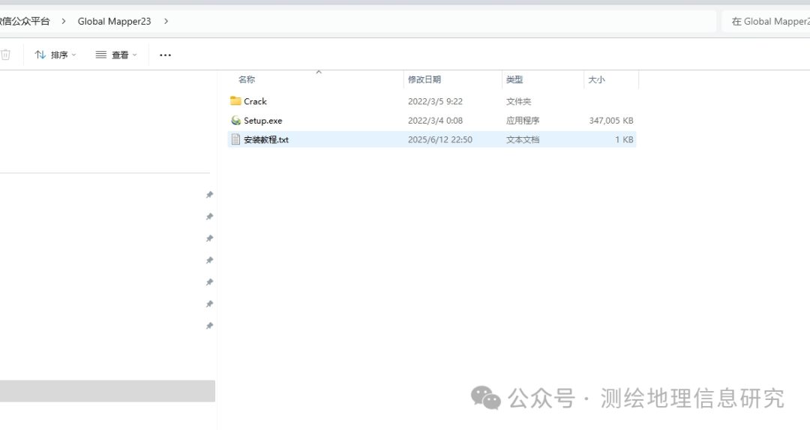Sort by the 名称 column header
Image resolution: width=810 pixels, height=430 pixels.
click(x=247, y=79)
